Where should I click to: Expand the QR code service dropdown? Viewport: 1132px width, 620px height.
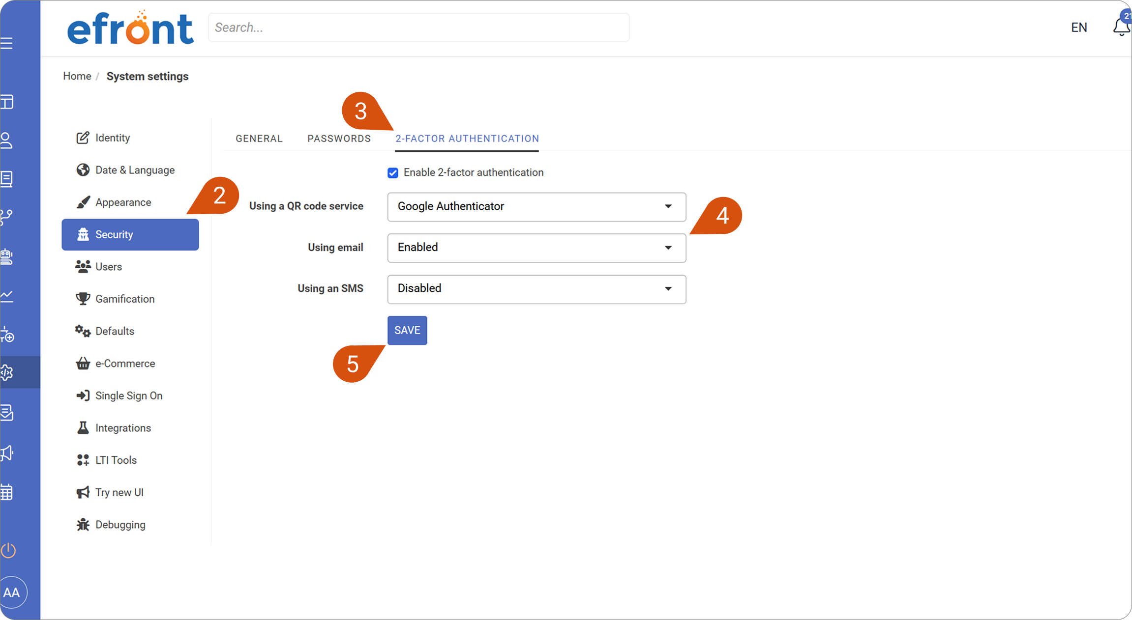[x=536, y=207]
